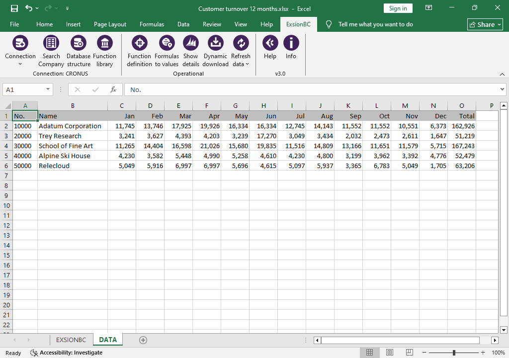Image resolution: width=509 pixels, height=358 pixels.
Task: Click the Redo arrow icon
Action: coord(48,8)
